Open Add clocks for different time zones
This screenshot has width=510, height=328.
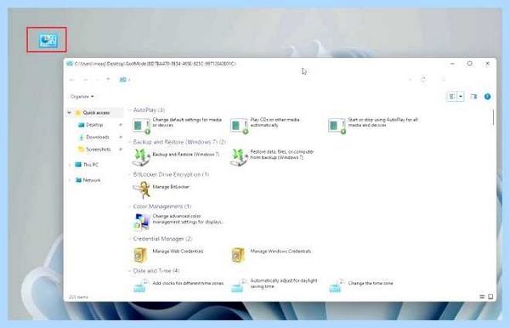178,286
